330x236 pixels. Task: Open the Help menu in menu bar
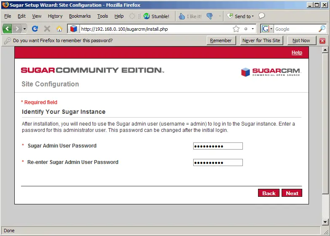pyautogui.click(x=119, y=16)
